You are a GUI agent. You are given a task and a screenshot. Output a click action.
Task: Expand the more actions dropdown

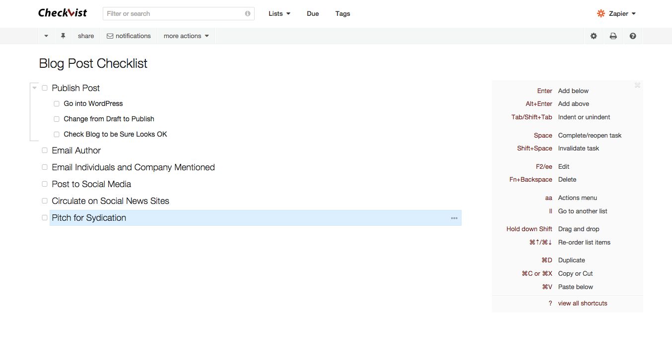186,36
